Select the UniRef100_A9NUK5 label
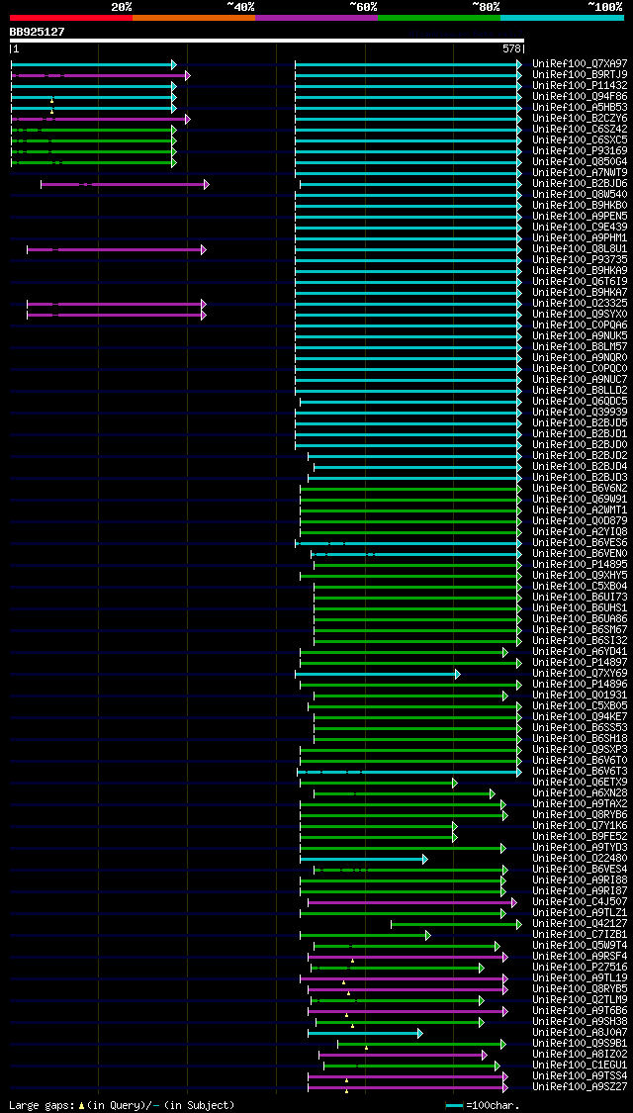This screenshot has width=633, height=1113. point(580,335)
